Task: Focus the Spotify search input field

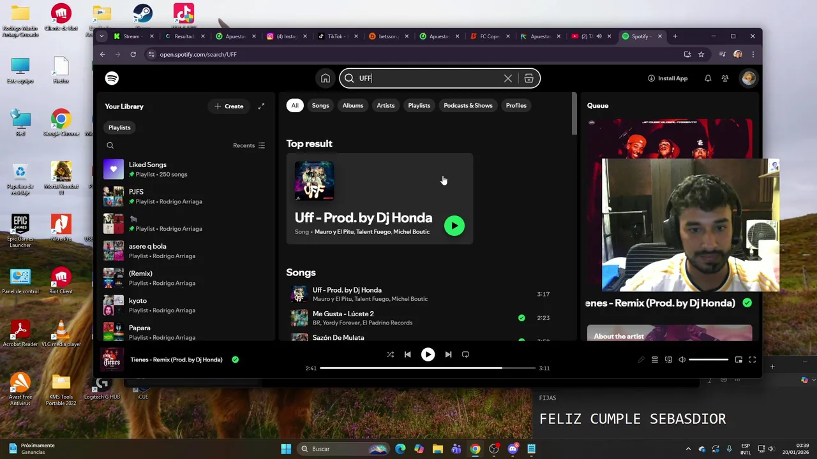Action: point(429,78)
